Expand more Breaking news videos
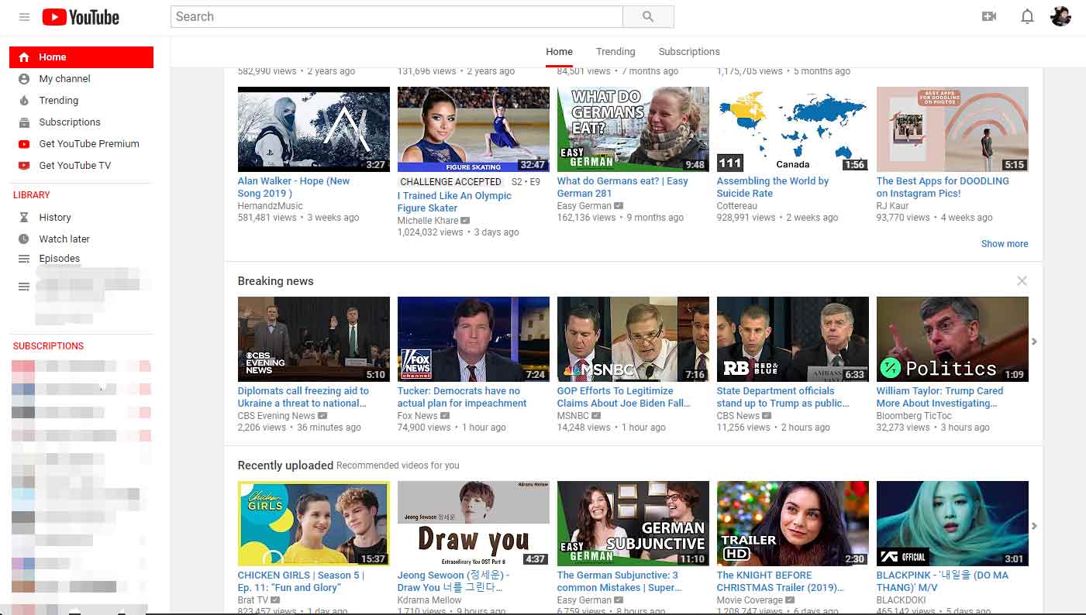This screenshot has width=1086, height=615. tap(1034, 340)
